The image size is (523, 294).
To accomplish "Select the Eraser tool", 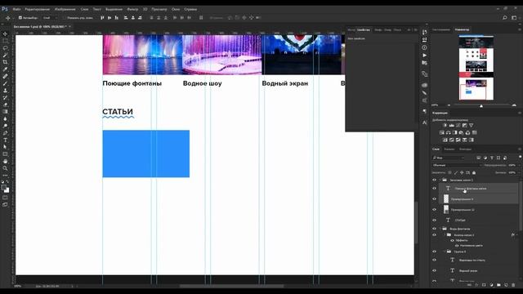I will 5,105.
